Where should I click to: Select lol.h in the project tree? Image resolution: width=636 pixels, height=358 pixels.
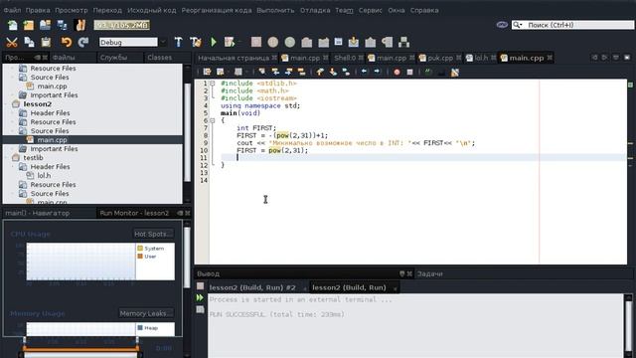[x=44, y=175]
